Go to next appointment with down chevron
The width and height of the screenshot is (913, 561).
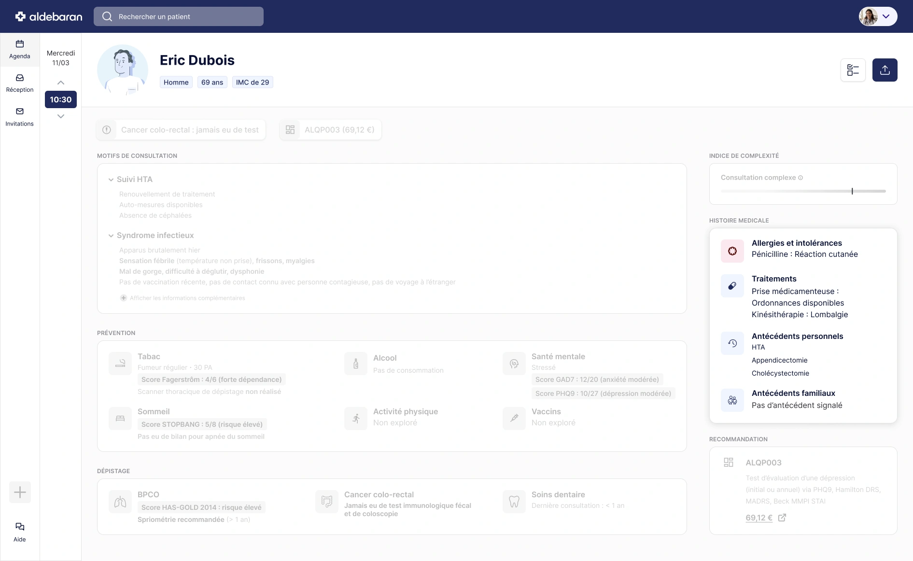pos(61,116)
